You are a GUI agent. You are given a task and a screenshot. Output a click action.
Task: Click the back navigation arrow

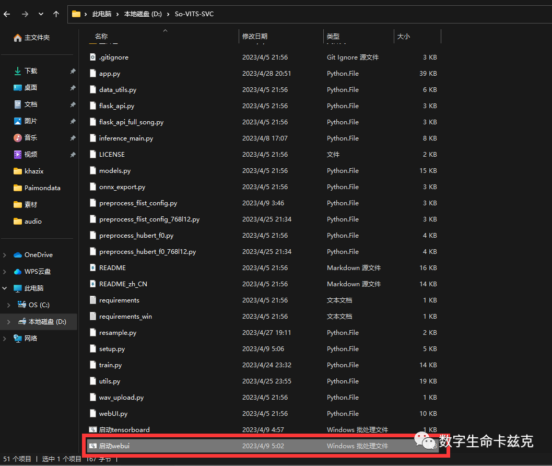click(7, 14)
